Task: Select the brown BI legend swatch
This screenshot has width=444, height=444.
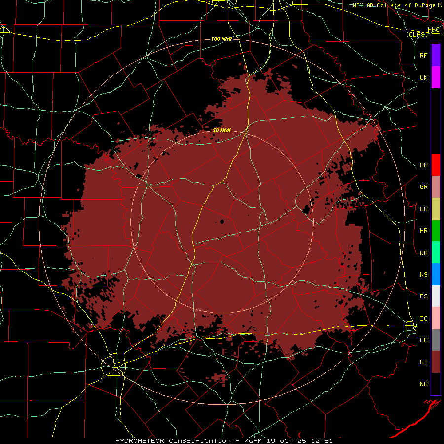Action: 436,362
